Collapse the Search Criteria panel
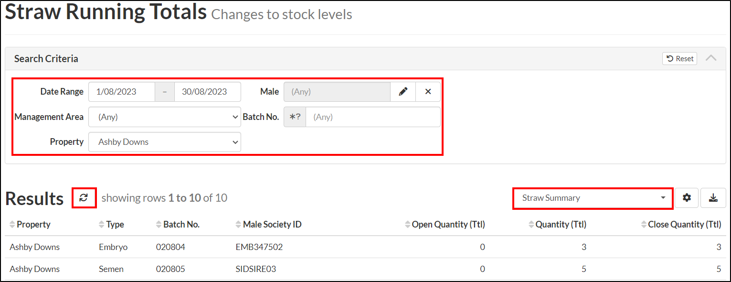Viewport: 731px width, 282px height. click(x=711, y=58)
